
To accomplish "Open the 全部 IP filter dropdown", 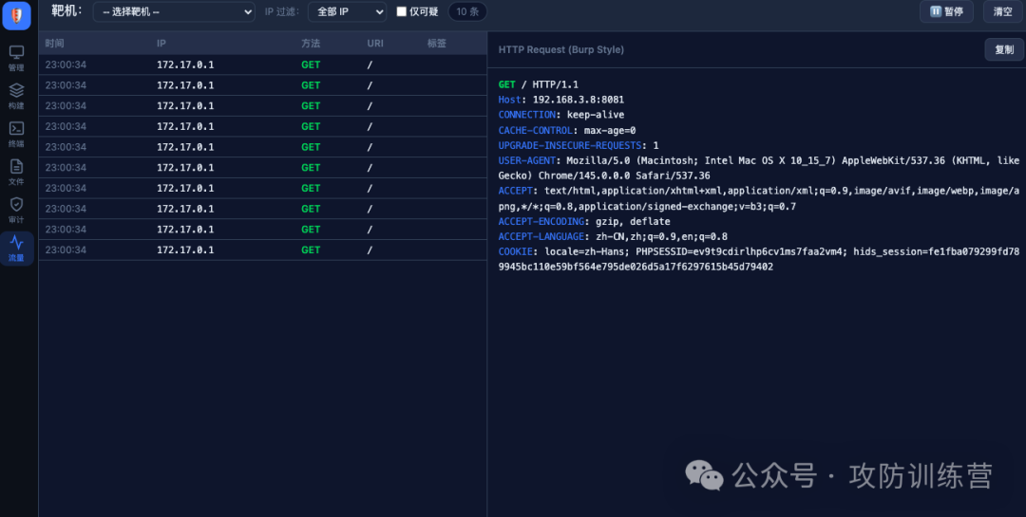I will pyautogui.click(x=347, y=11).
